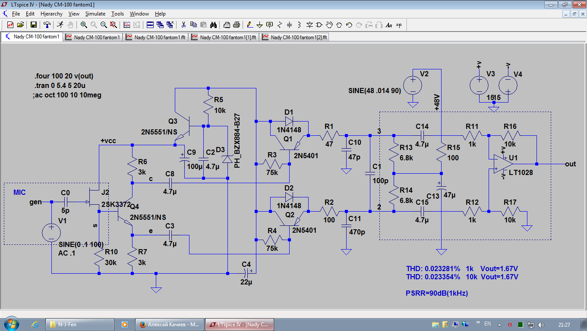Click the EN language indicator in tray
Image resolution: width=587 pixels, height=331 pixels.
click(488, 323)
